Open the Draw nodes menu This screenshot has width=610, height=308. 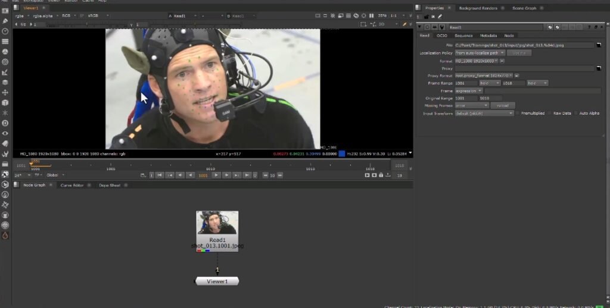point(5,21)
